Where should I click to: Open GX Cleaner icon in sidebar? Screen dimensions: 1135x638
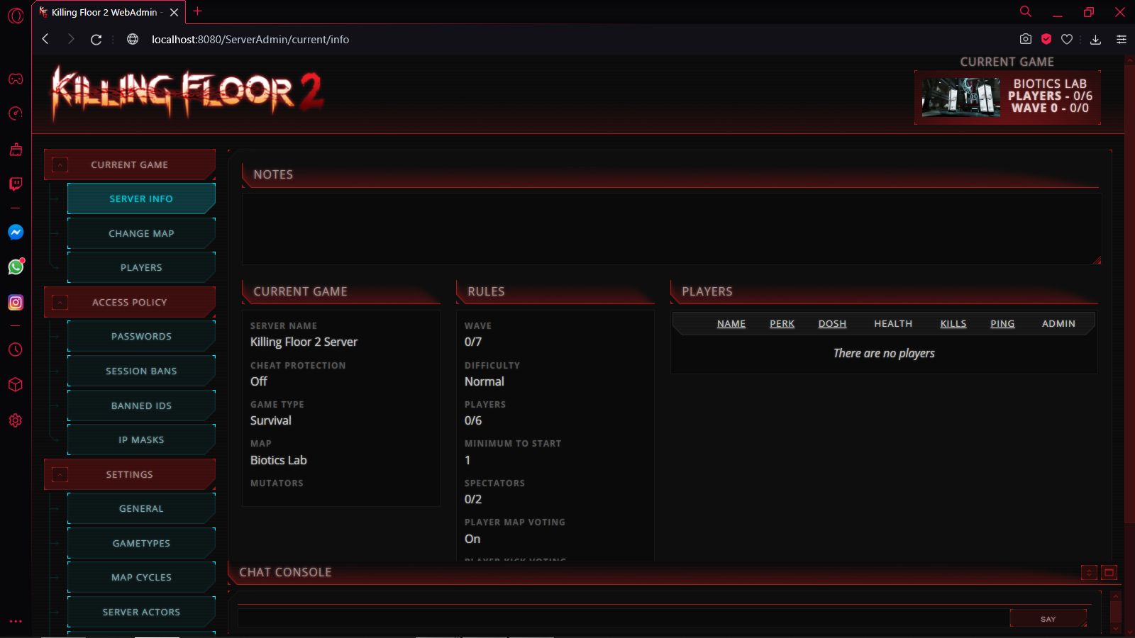point(16,149)
